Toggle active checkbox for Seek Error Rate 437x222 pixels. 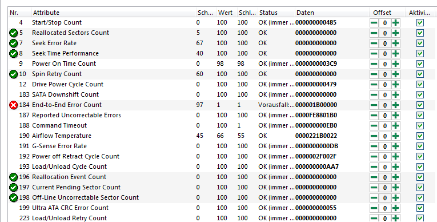click(x=420, y=43)
